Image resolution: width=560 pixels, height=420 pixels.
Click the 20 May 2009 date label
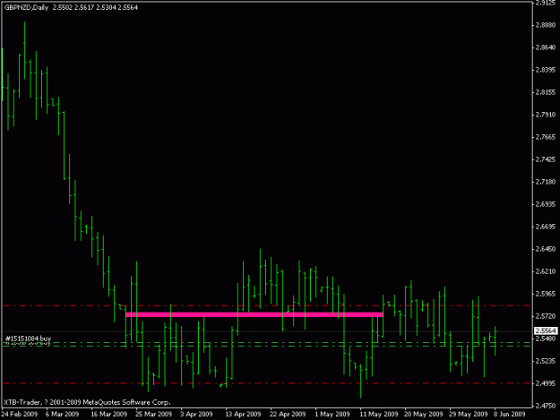tap(424, 414)
